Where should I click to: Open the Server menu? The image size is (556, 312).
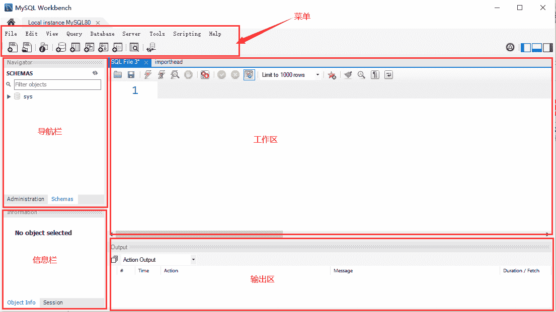[131, 34]
